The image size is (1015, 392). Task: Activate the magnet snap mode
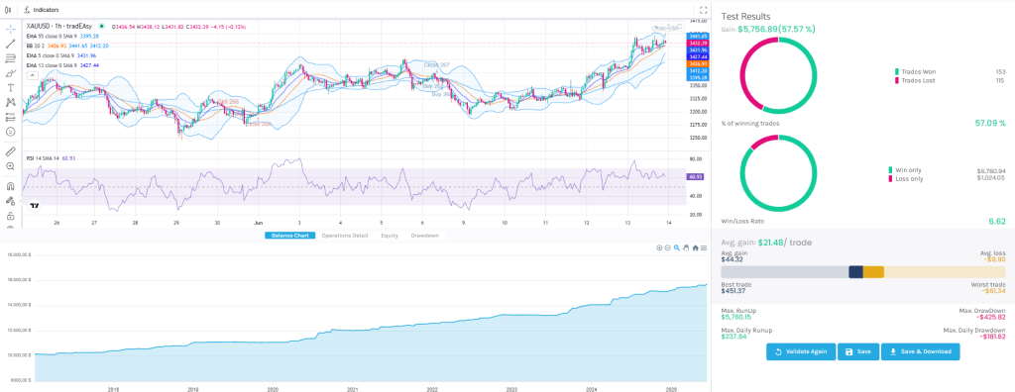point(10,186)
